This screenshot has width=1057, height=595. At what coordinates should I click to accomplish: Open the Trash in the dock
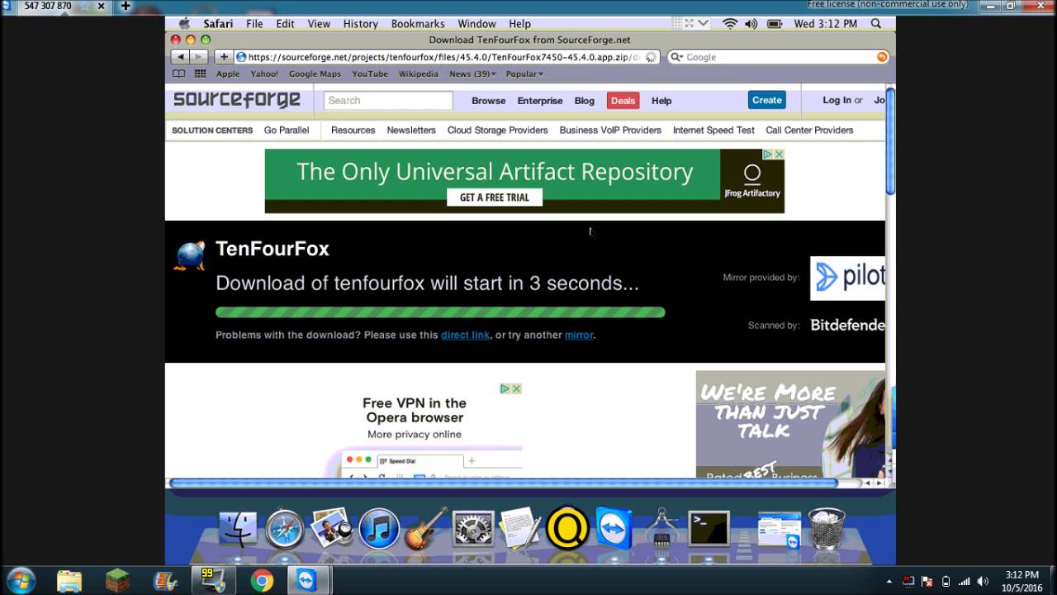[827, 529]
